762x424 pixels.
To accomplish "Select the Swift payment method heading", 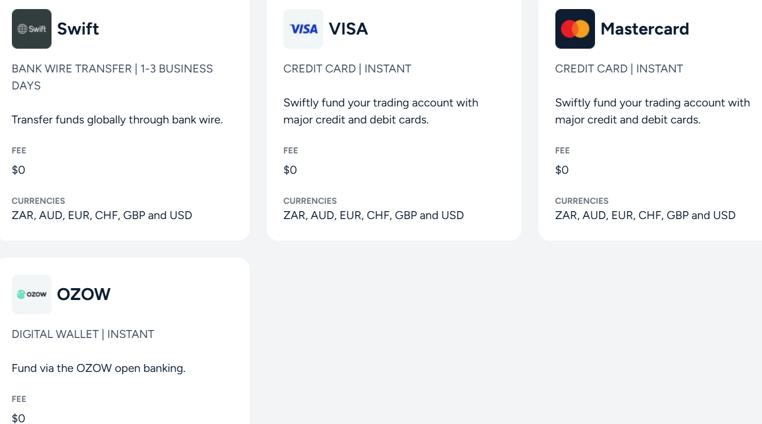I will 78,29.
